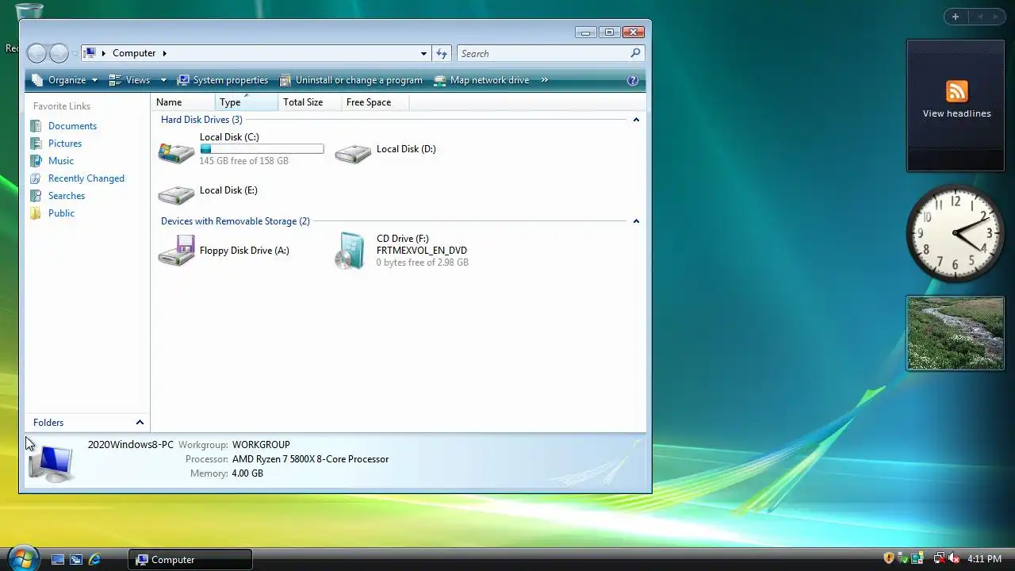Open Recently Changed in Favorite Links
This screenshot has width=1015, height=571.
86,178
